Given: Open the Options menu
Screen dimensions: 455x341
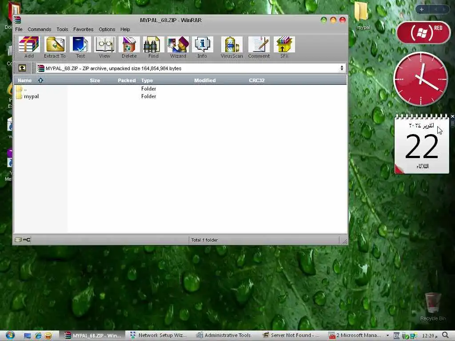Looking at the screenshot, I should pos(107,29).
